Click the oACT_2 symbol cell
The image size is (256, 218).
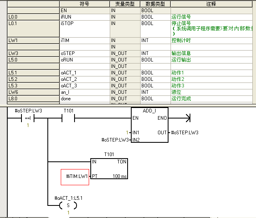[85, 79]
